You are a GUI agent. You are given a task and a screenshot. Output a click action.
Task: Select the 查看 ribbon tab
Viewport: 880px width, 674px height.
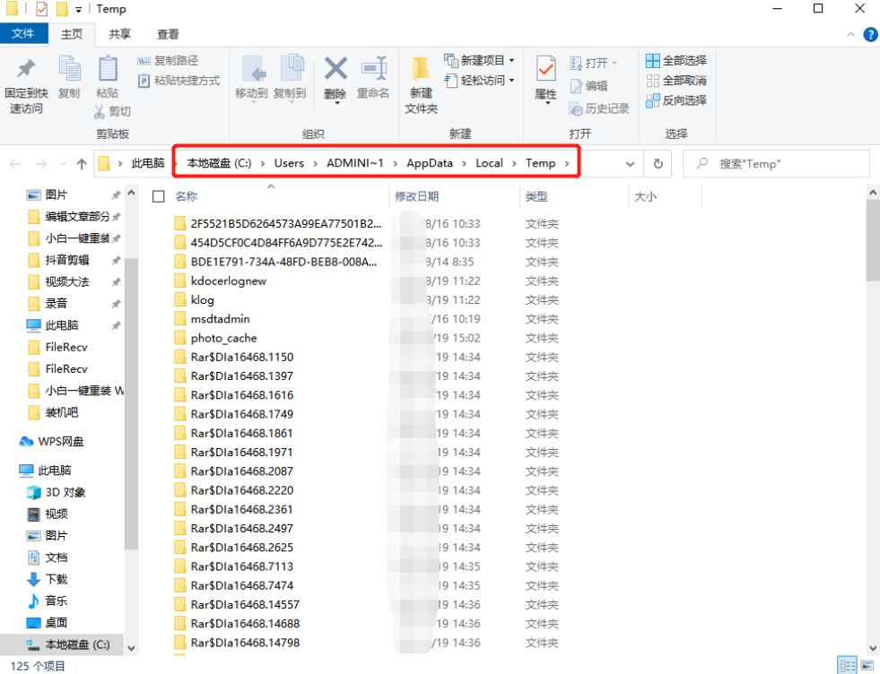click(x=168, y=34)
